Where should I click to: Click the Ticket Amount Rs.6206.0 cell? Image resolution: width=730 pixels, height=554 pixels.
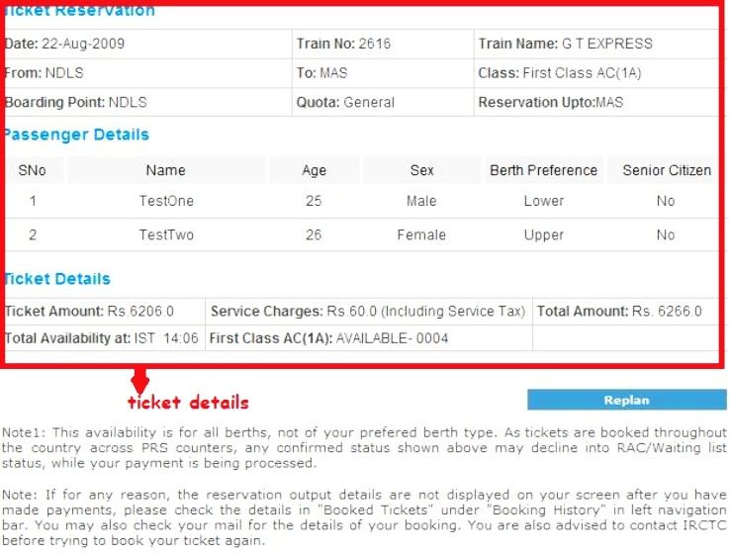(90, 311)
